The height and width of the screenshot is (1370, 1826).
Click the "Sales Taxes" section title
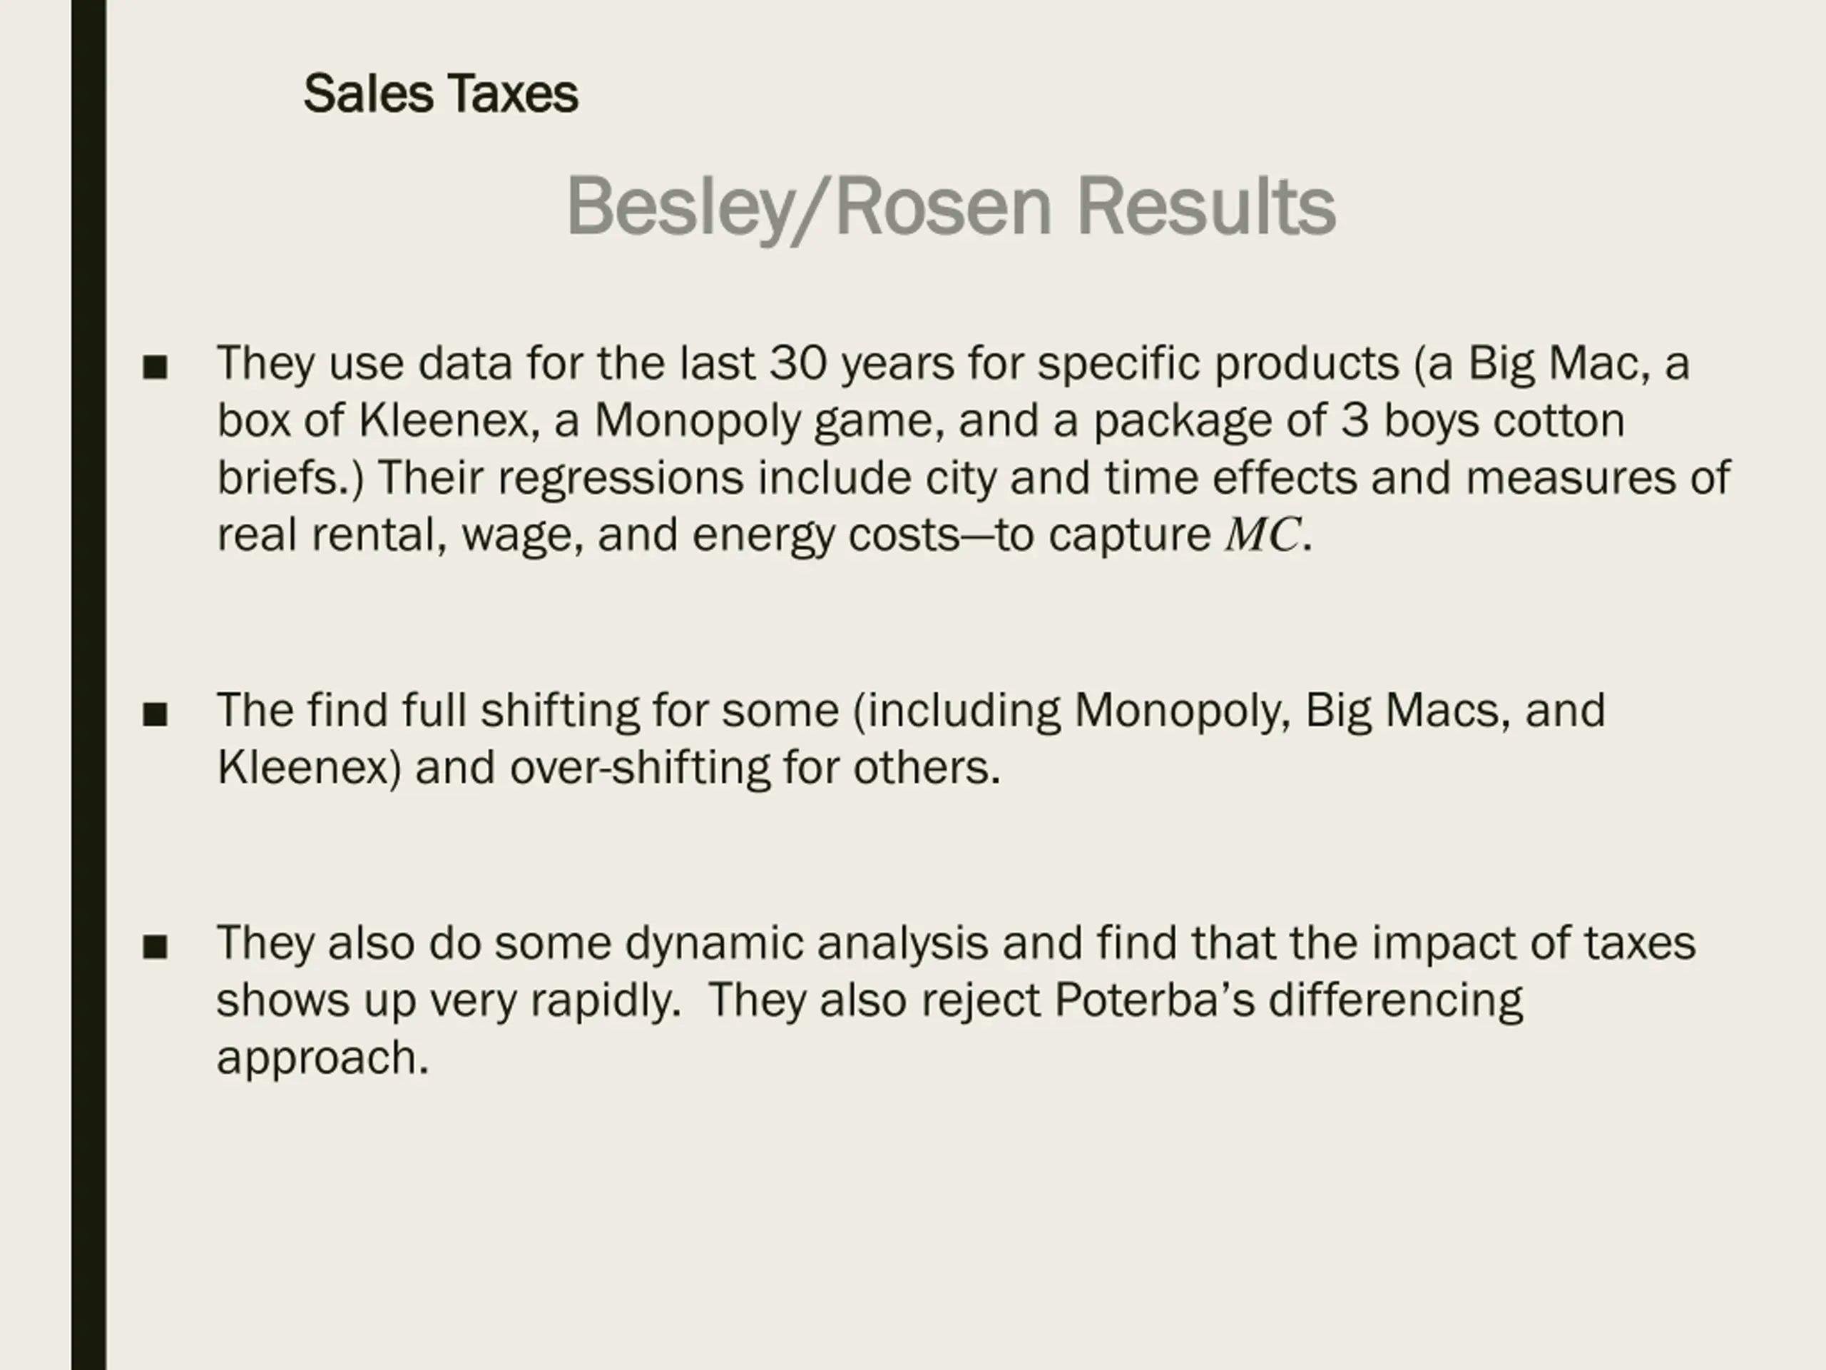tap(440, 93)
